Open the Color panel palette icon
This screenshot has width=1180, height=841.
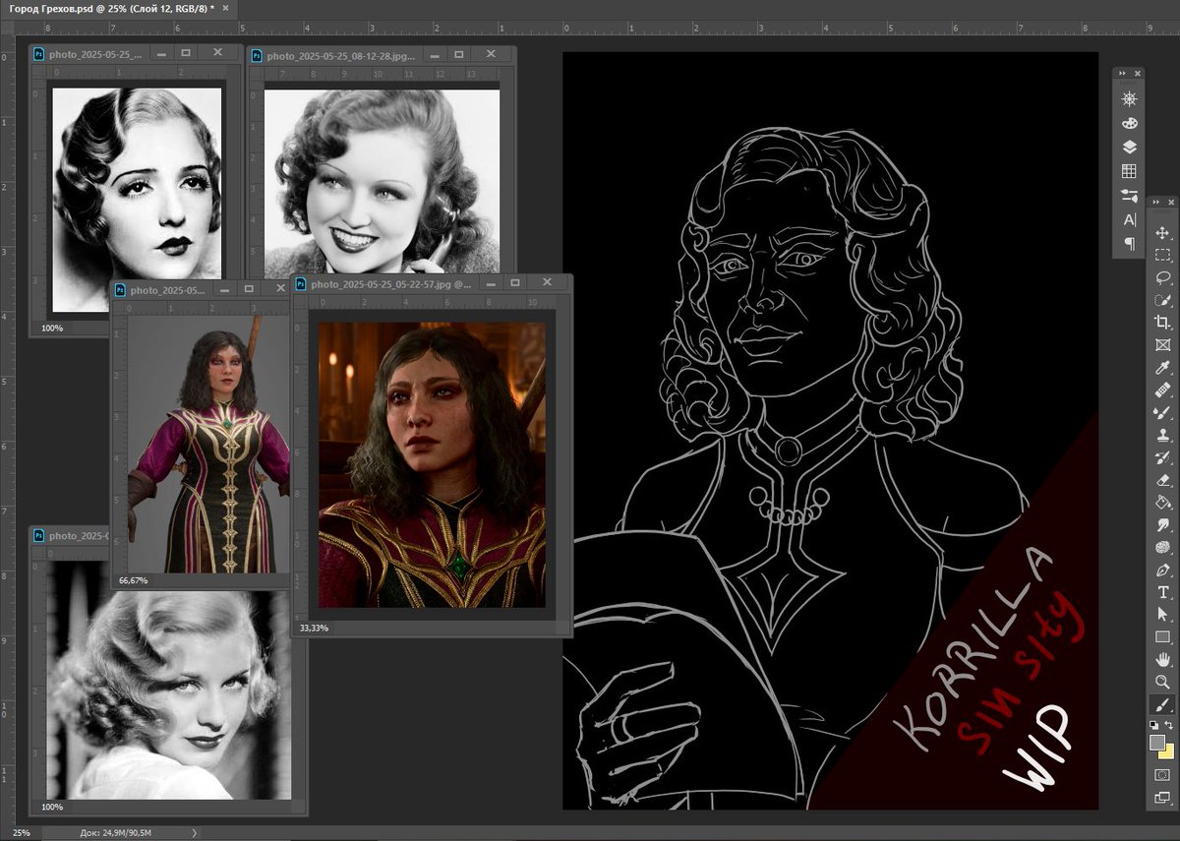[1129, 123]
